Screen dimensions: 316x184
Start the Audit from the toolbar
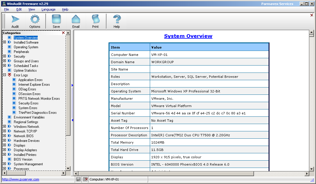(15, 21)
